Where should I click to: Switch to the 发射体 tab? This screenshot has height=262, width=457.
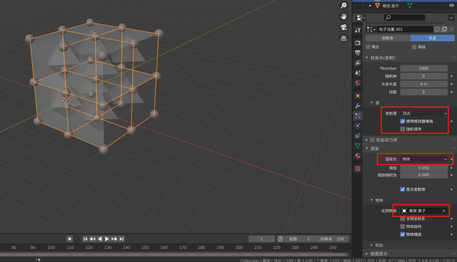tap(388, 38)
